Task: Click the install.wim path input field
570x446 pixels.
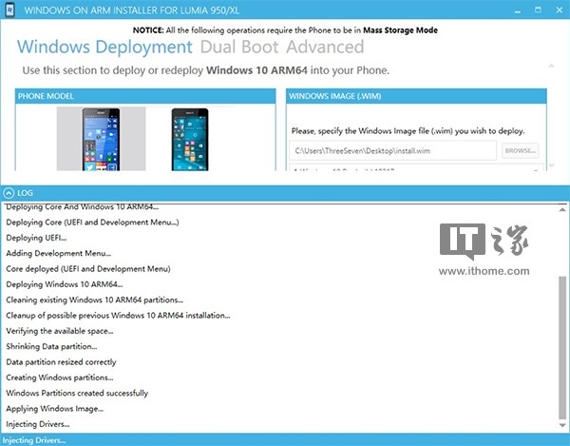Action: pos(392,150)
